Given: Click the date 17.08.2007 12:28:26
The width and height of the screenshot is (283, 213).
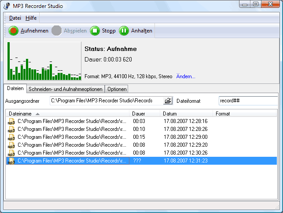Looking at the screenshot, I should 186,129.
